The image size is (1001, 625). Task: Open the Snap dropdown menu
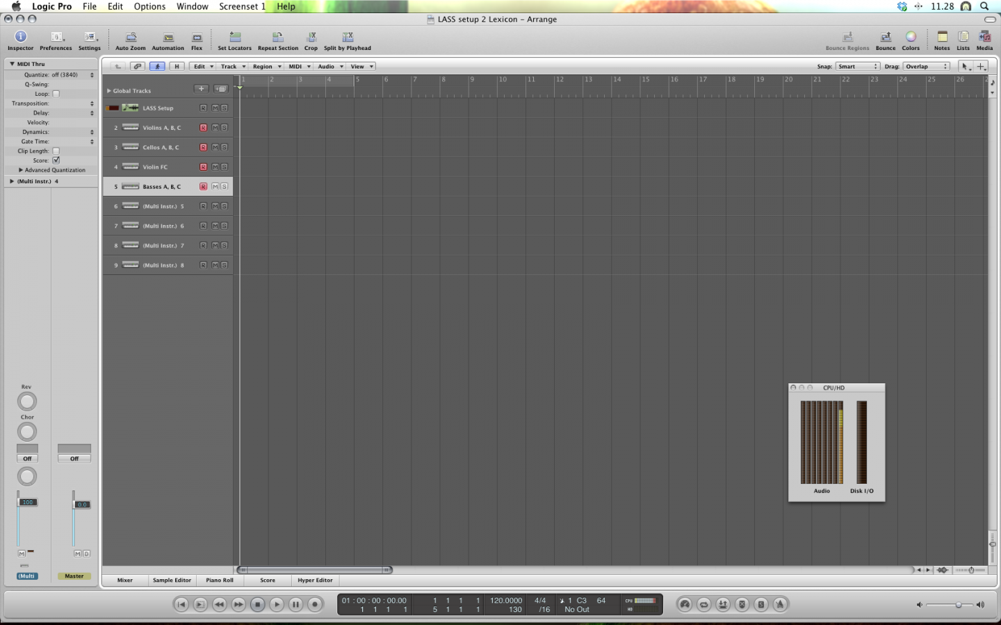[x=858, y=67]
